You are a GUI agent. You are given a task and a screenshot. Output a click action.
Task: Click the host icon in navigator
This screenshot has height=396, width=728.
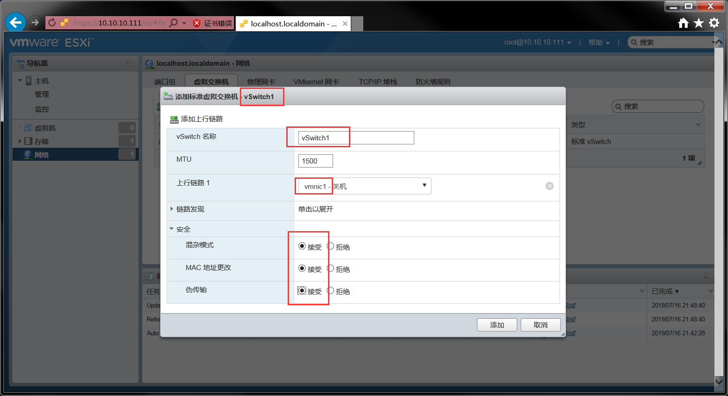[29, 81]
